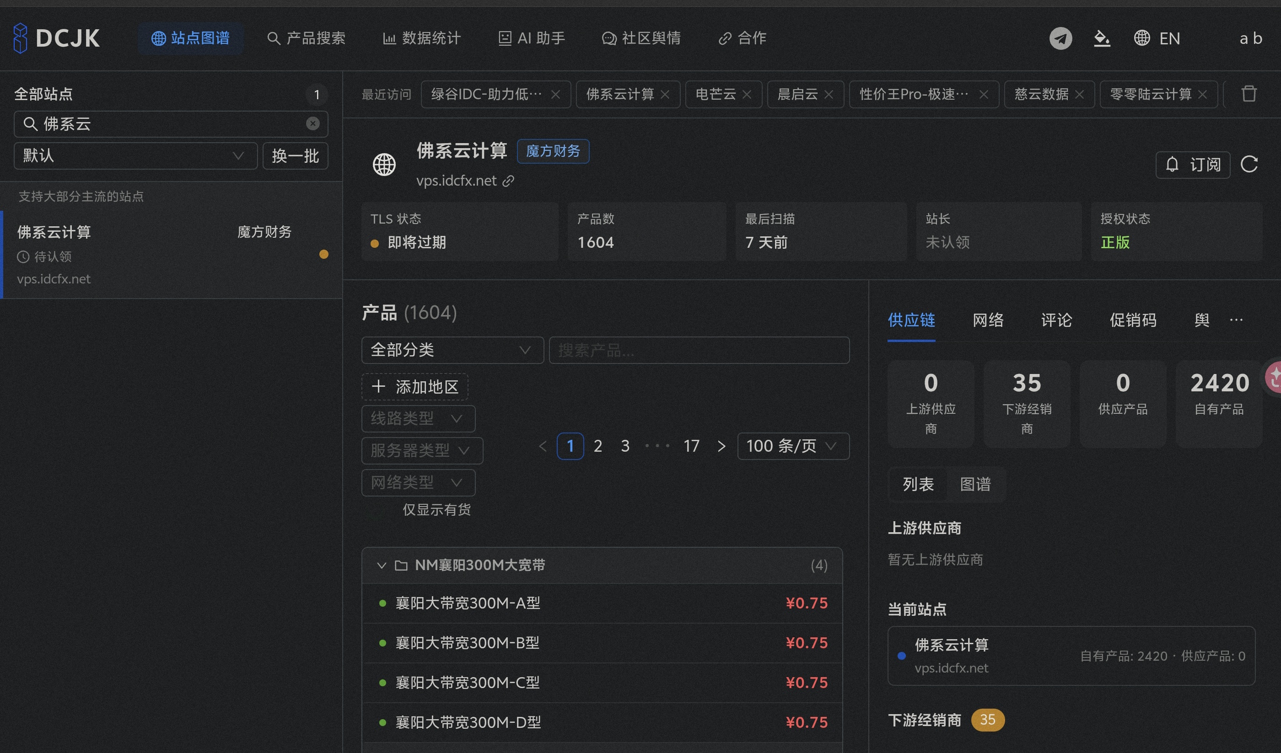
Task: Select the 评论 tab
Action: pos(1056,320)
